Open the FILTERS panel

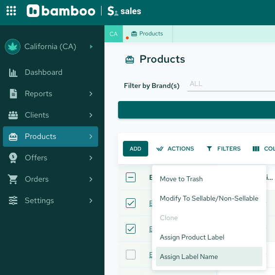point(223,149)
